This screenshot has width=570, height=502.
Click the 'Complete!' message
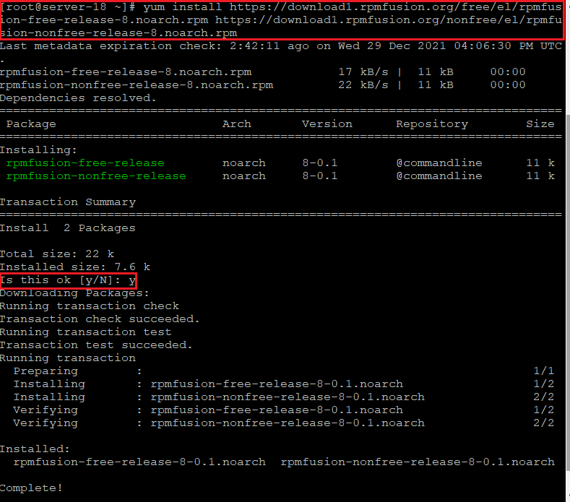31,488
